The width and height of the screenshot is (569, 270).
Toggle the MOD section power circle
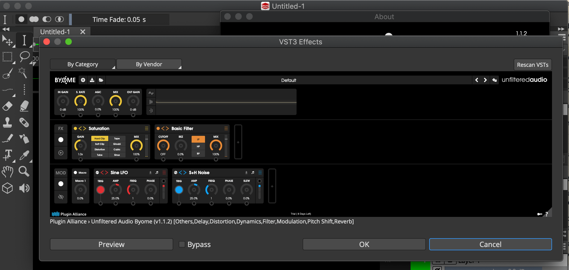click(x=61, y=184)
